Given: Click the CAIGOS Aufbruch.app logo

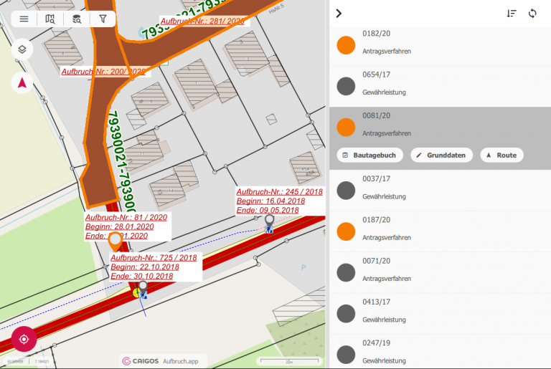Looking at the screenshot, I should [160, 361].
